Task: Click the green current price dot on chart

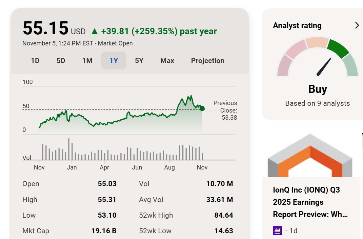Action: (x=202, y=108)
